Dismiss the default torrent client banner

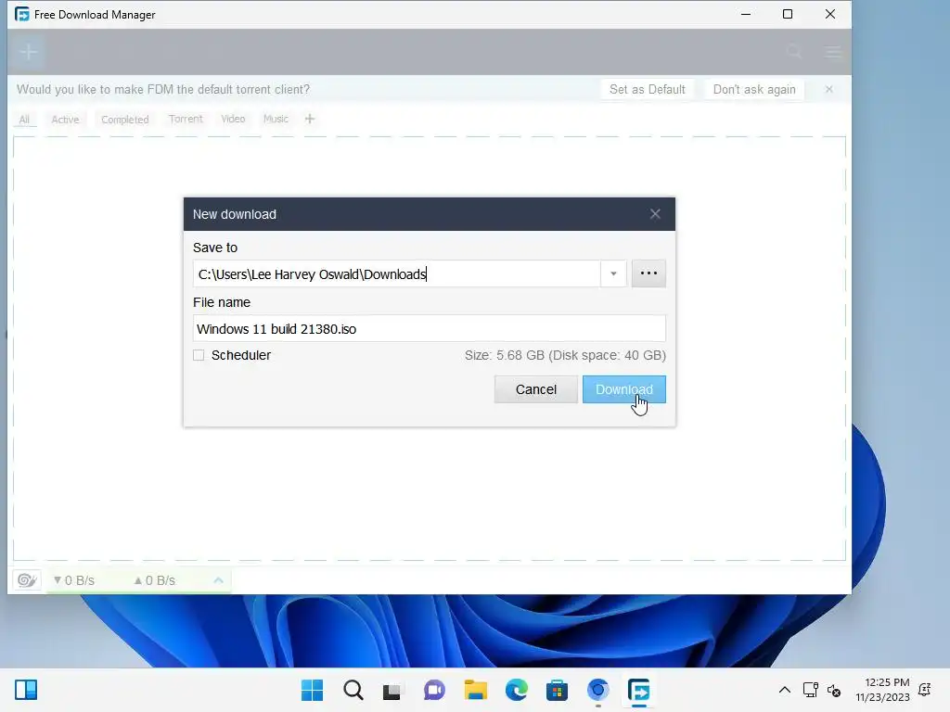pyautogui.click(x=828, y=90)
